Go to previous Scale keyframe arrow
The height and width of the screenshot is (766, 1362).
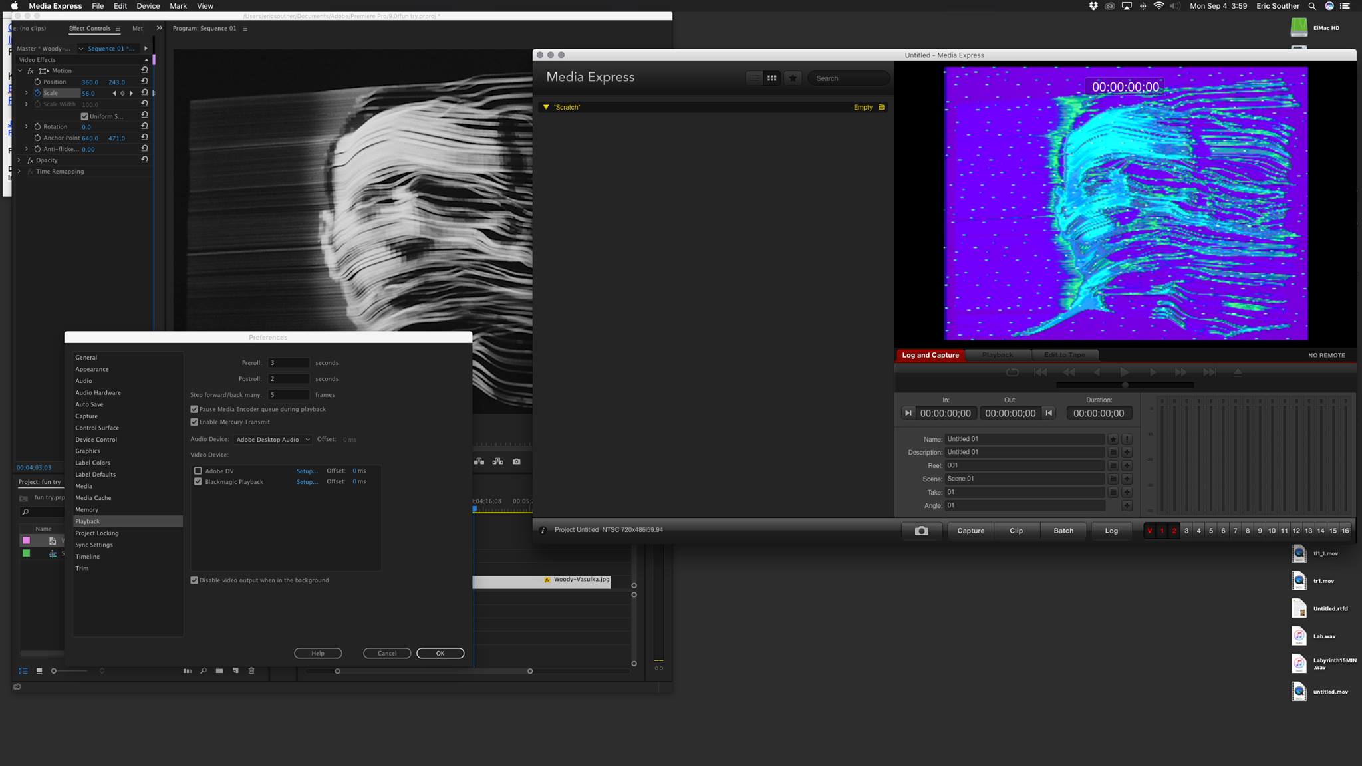pos(114,93)
